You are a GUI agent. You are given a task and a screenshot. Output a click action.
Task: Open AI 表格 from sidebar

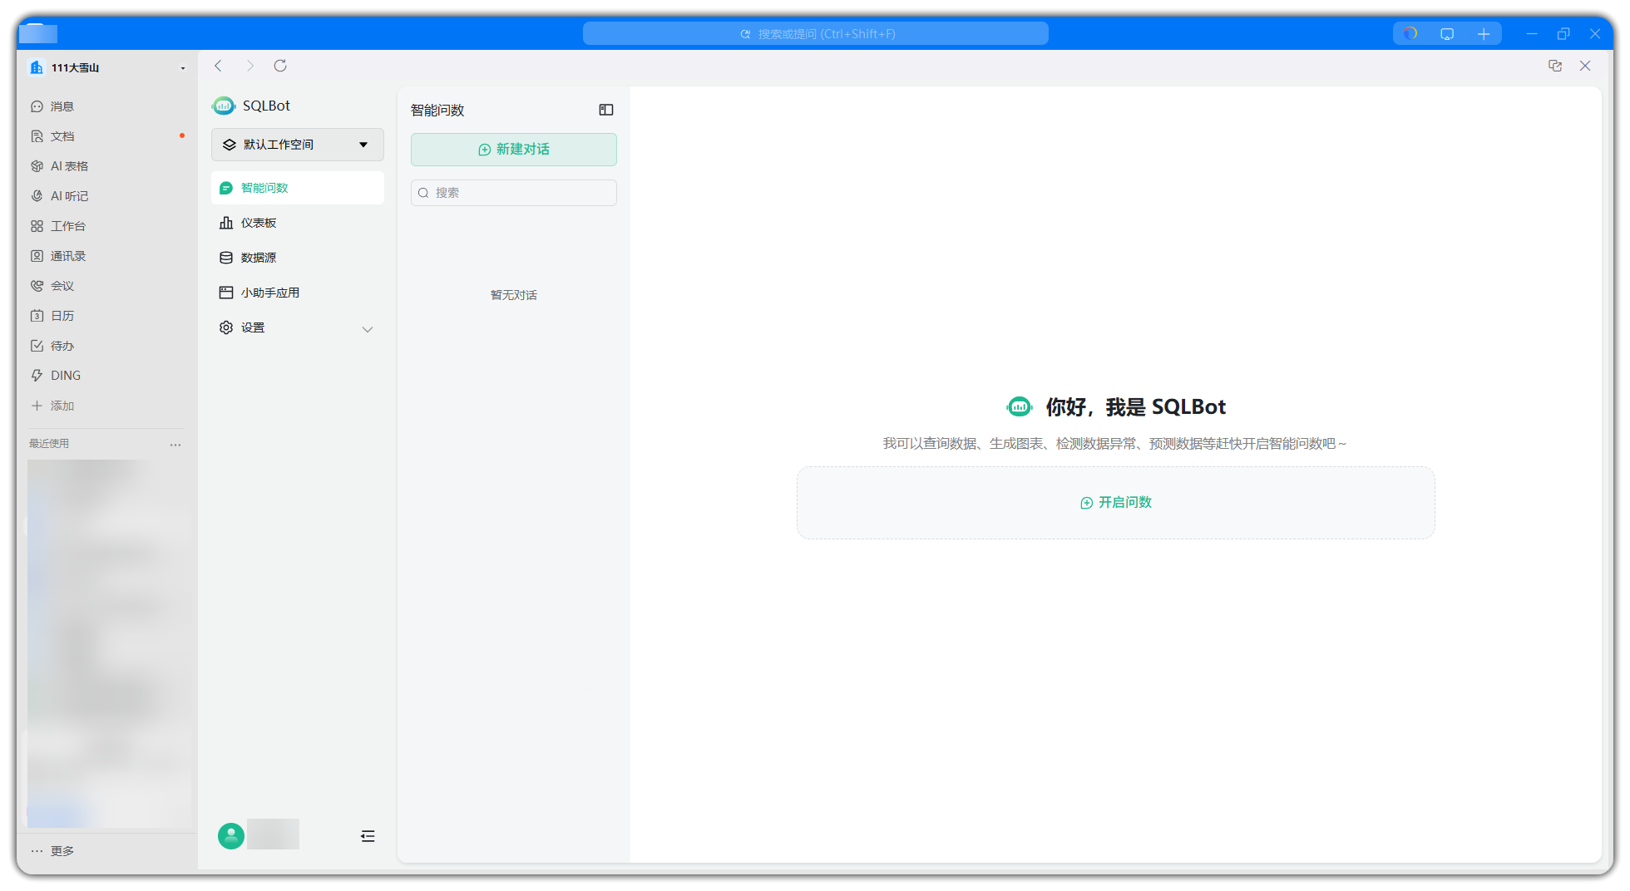69,166
